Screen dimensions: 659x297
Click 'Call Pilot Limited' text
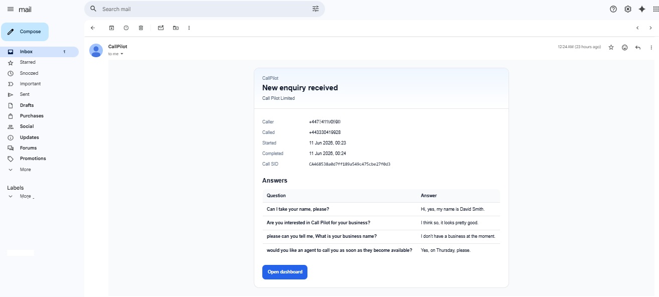pos(278,98)
